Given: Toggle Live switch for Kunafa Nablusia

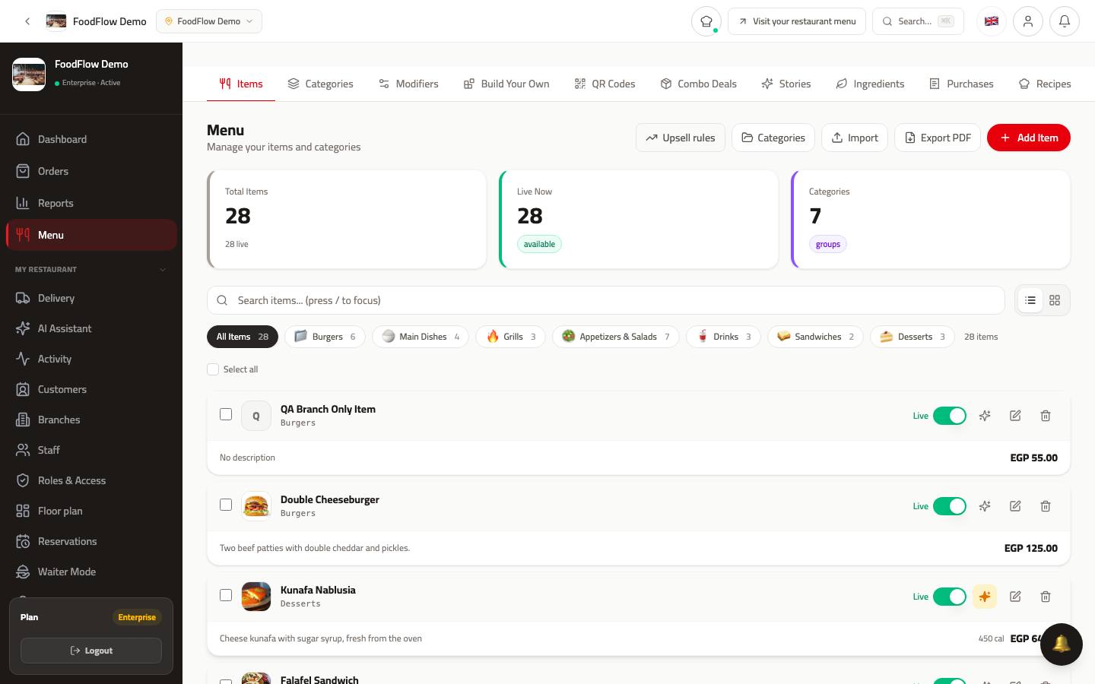Looking at the screenshot, I should point(950,597).
